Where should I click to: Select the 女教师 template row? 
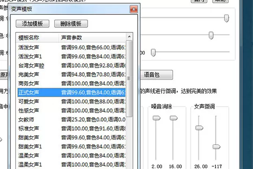click(x=72, y=120)
